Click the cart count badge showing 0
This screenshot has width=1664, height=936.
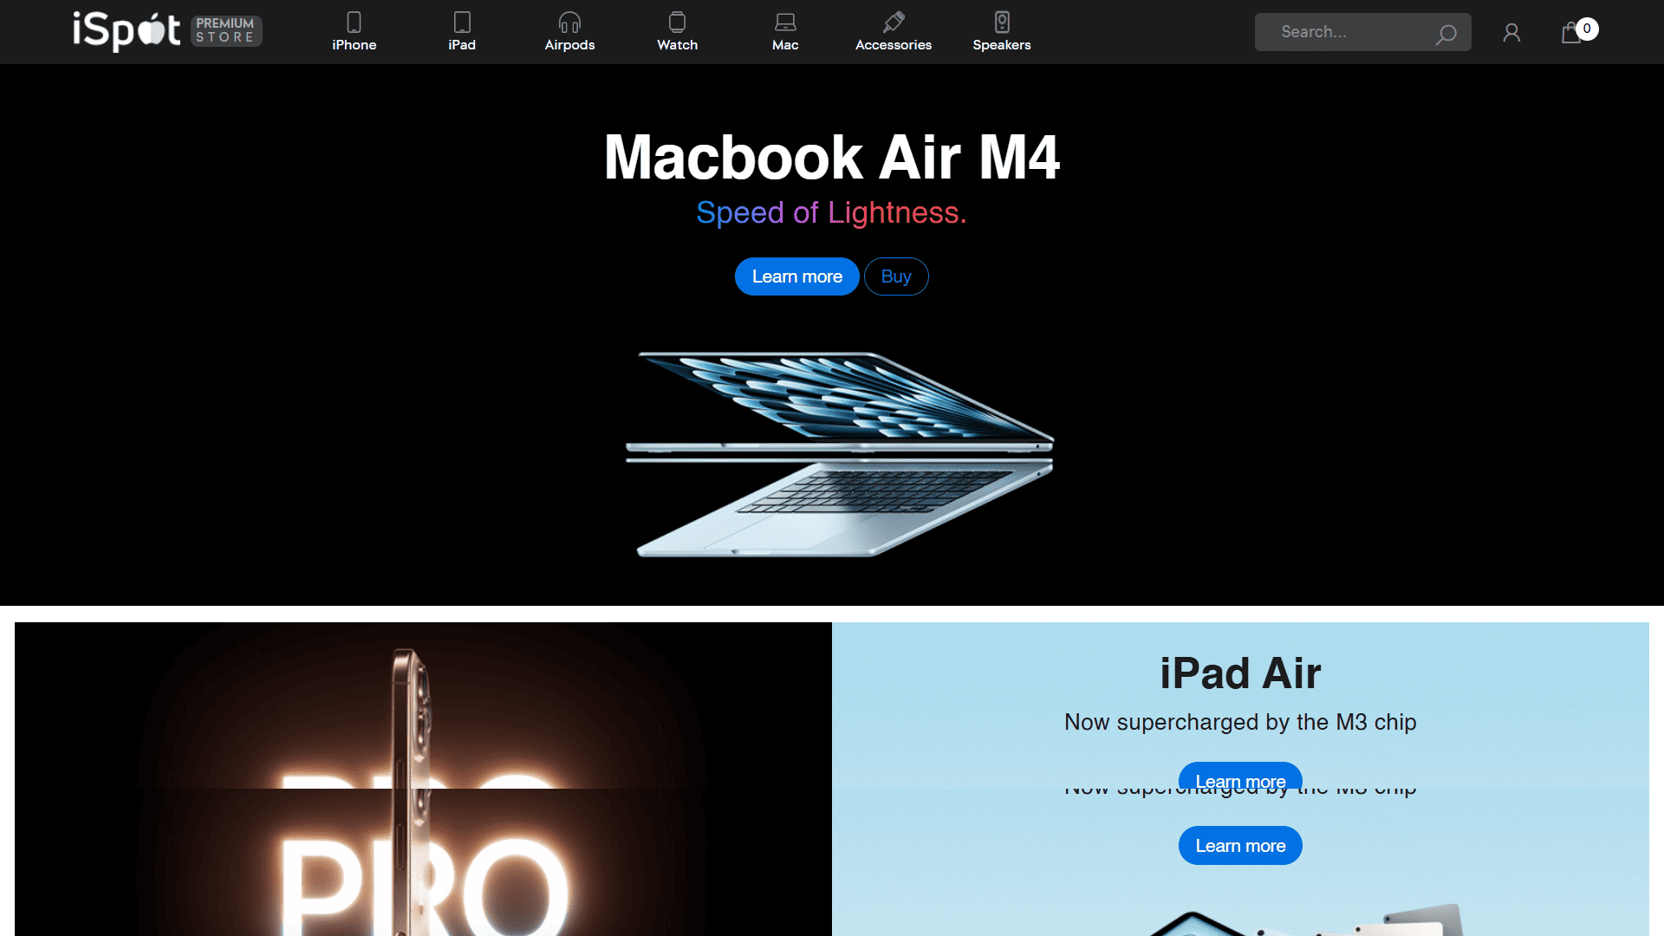1587,29
